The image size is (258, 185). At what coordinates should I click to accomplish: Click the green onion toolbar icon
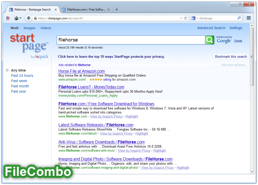coord(16,18)
